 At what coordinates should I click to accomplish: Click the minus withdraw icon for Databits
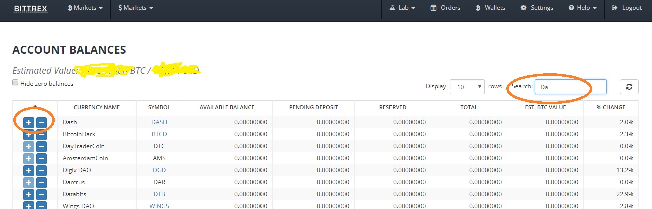click(x=41, y=194)
